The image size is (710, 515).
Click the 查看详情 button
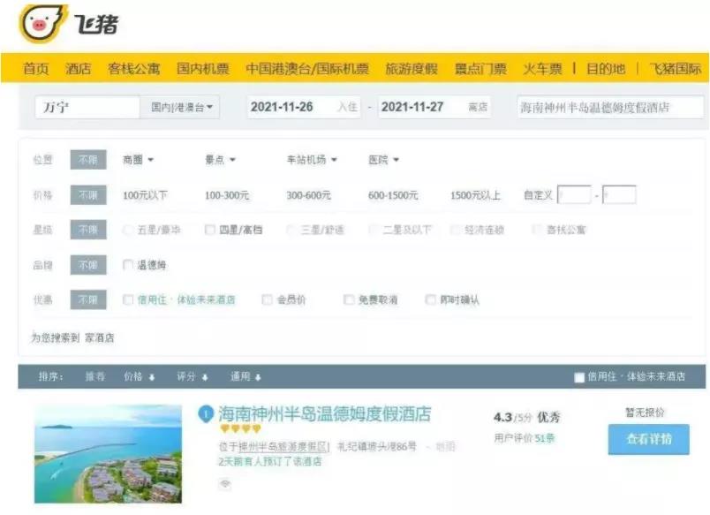tap(649, 439)
